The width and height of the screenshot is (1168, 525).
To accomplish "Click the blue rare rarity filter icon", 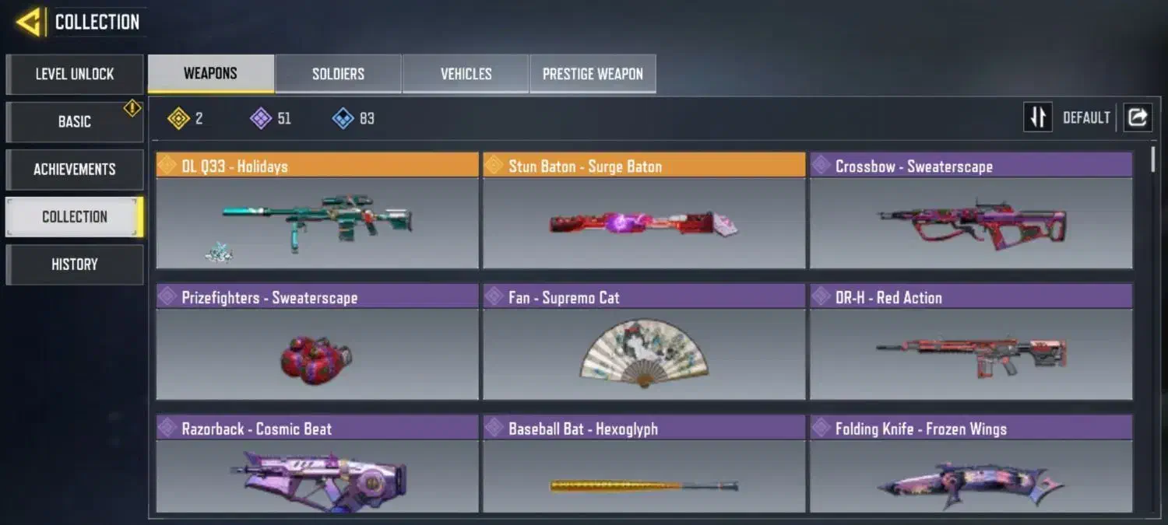I will (343, 118).
